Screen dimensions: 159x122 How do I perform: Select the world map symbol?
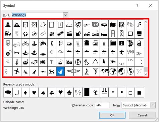pos(104,71)
